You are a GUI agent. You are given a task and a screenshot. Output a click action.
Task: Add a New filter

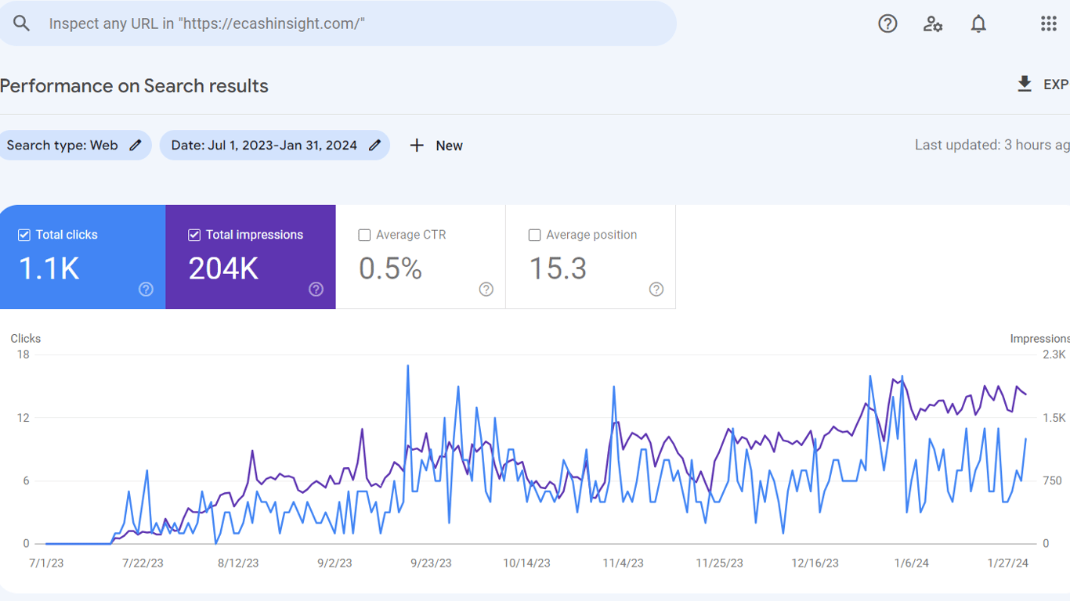click(x=436, y=146)
